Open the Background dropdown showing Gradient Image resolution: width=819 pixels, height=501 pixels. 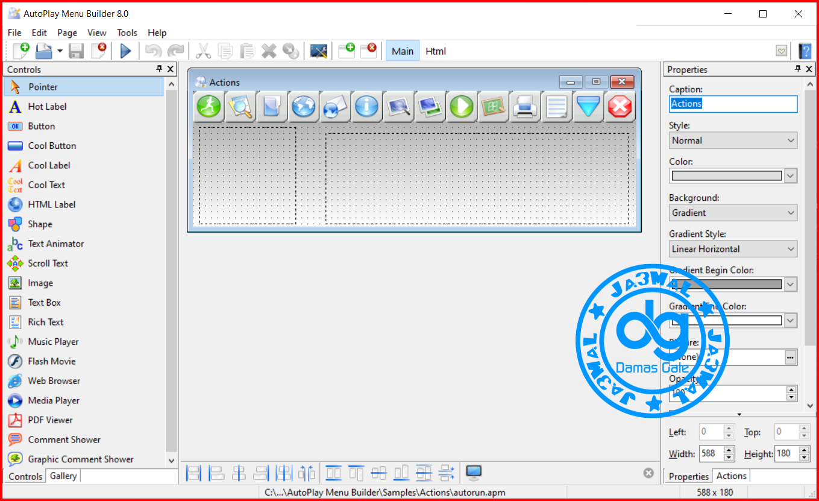point(733,213)
